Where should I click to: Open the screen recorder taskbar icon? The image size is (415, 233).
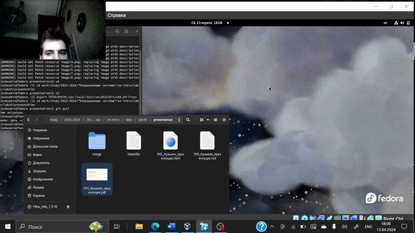pos(220,227)
